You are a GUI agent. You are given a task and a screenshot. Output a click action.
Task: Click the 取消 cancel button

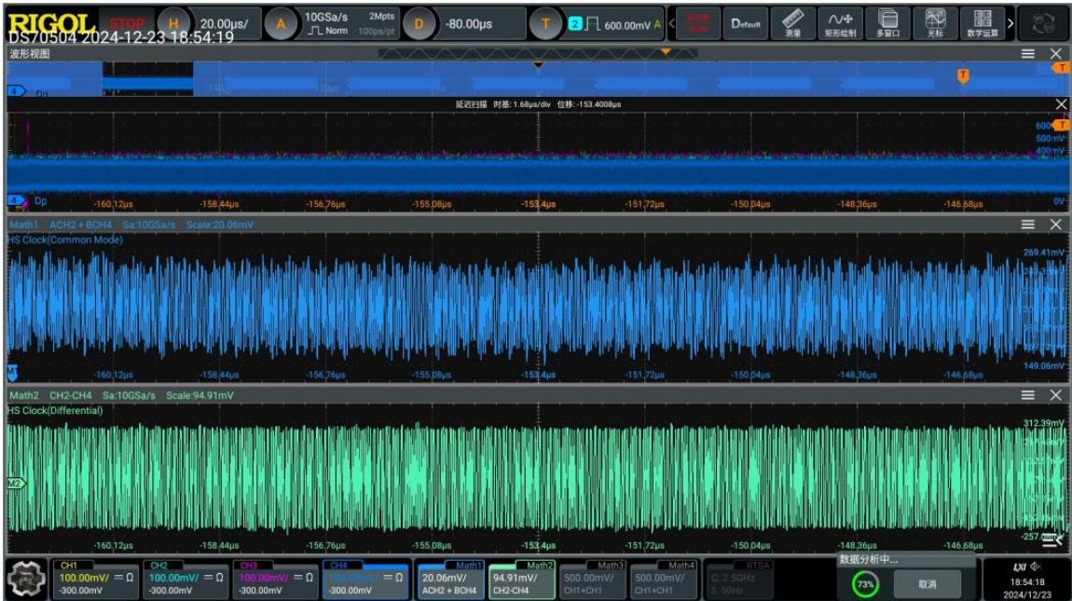(x=928, y=584)
